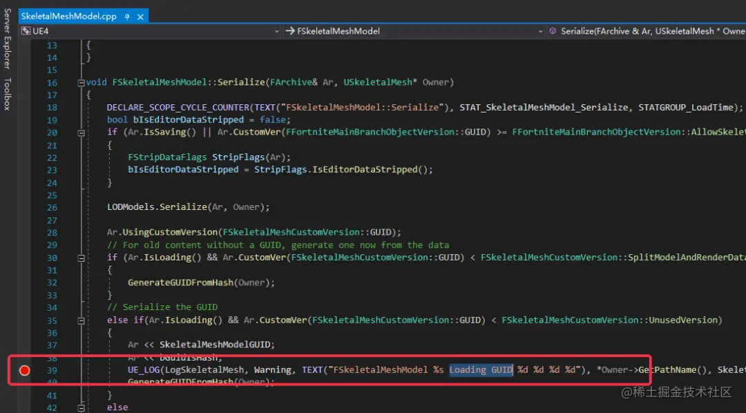Click line number 32 in the margin
This screenshot has height=413, width=746.
[52, 282]
